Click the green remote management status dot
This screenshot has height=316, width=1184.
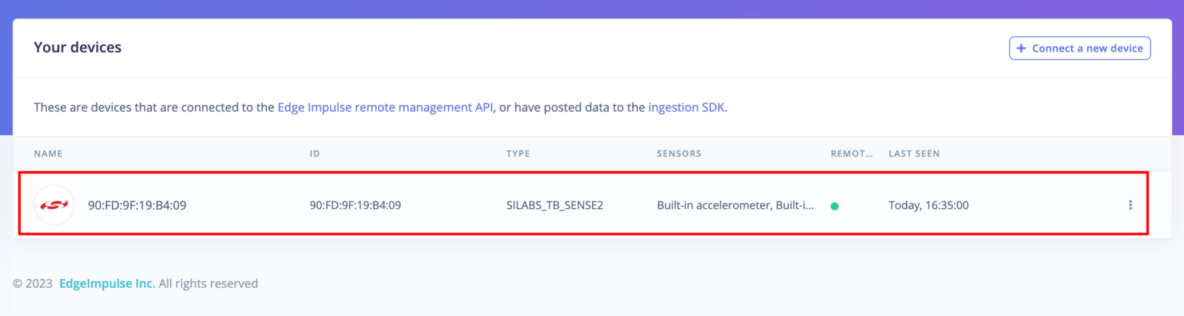(x=835, y=206)
